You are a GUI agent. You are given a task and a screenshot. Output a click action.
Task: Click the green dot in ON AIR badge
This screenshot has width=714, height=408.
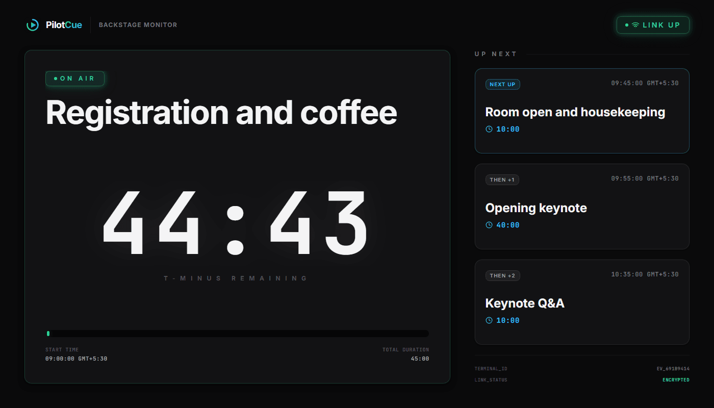(x=56, y=79)
